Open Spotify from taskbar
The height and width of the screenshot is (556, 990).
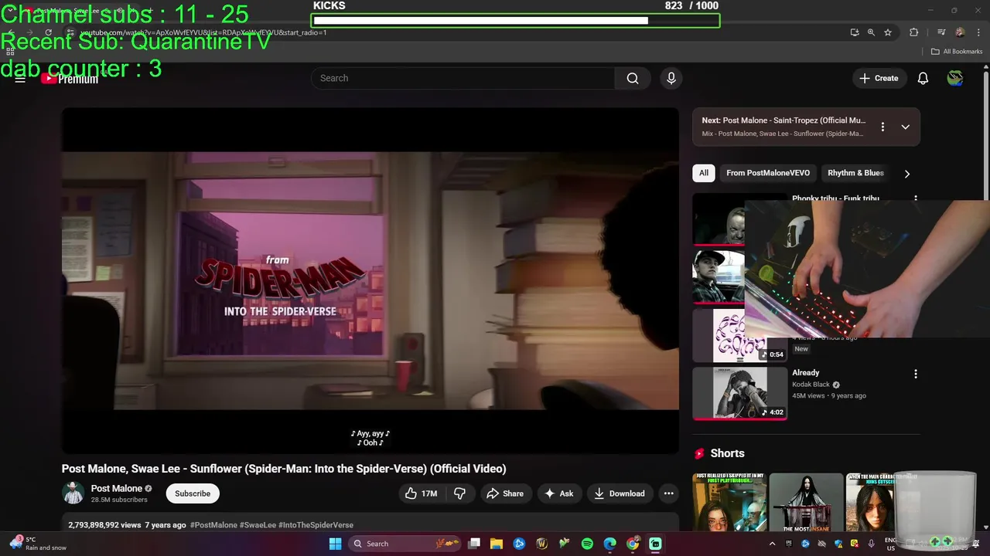coord(587,544)
